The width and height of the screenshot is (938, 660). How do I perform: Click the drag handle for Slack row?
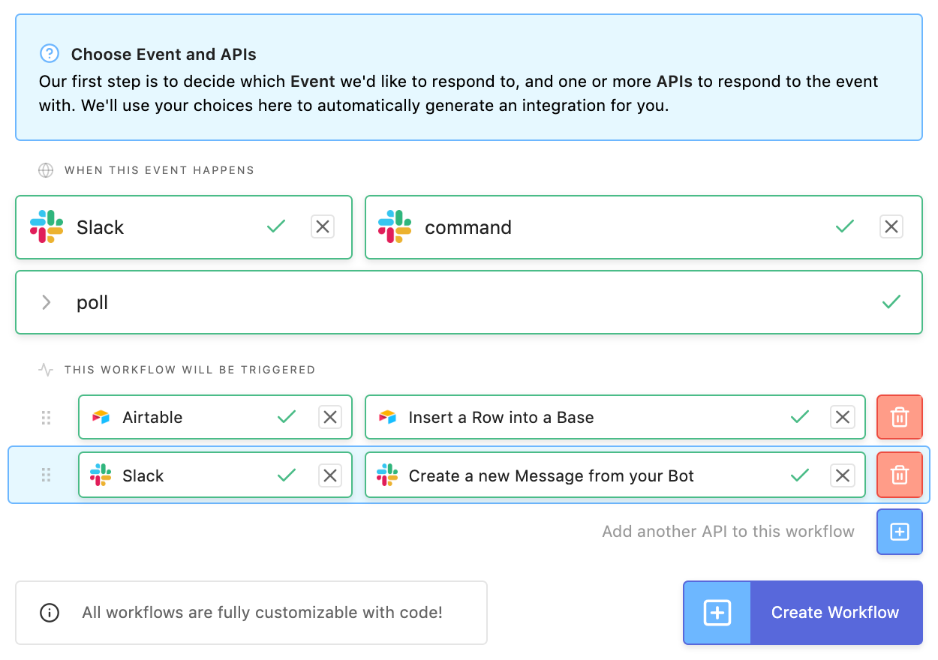click(46, 475)
